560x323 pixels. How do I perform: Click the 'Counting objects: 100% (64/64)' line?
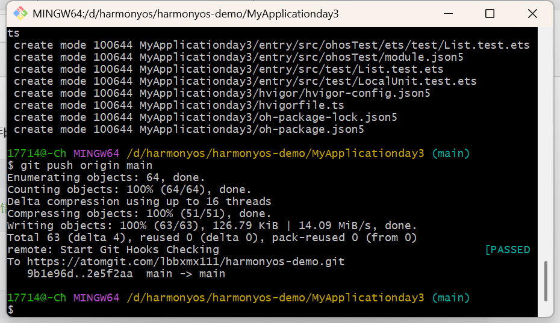tap(129, 189)
